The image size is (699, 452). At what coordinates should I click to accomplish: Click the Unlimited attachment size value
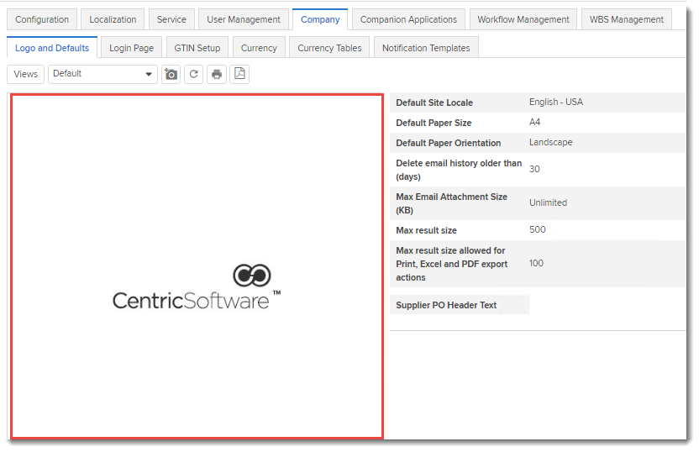pyautogui.click(x=548, y=202)
